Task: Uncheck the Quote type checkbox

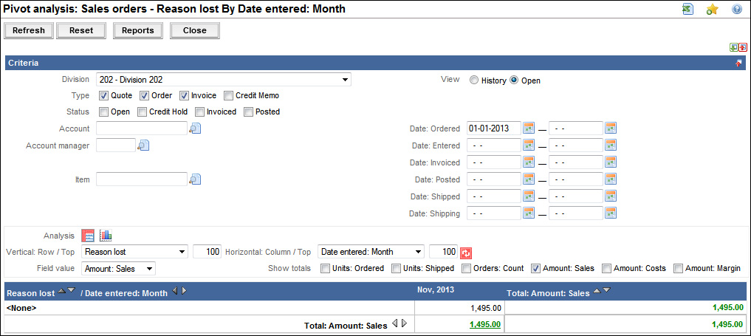Action: pos(104,95)
